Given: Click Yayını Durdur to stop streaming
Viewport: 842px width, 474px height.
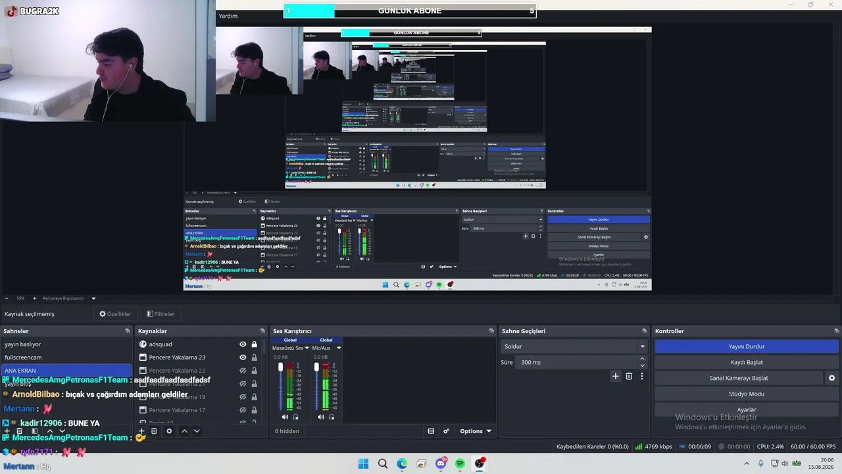Looking at the screenshot, I should pyautogui.click(x=747, y=346).
